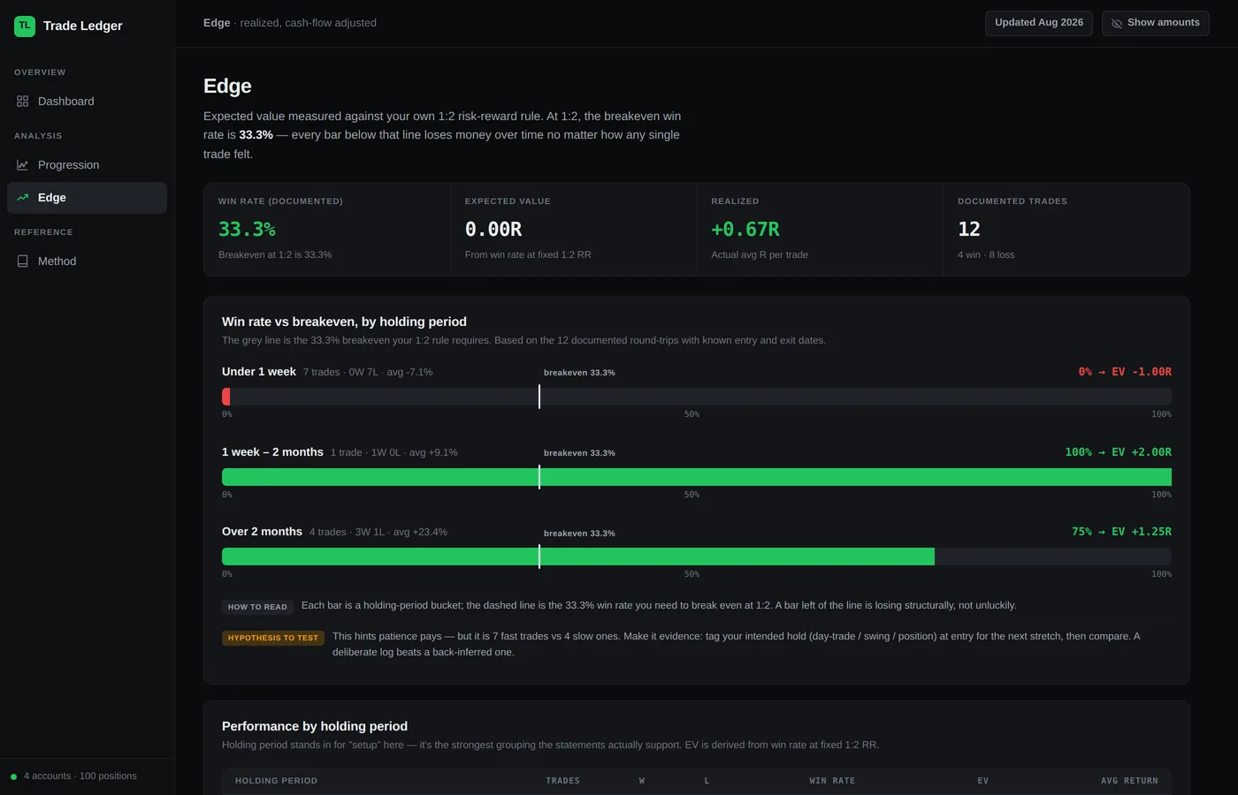Image resolution: width=1238 pixels, height=795 pixels.
Task: Click the 'Breakeven at 1:2 is 33.3%' caption
Action: coord(275,255)
